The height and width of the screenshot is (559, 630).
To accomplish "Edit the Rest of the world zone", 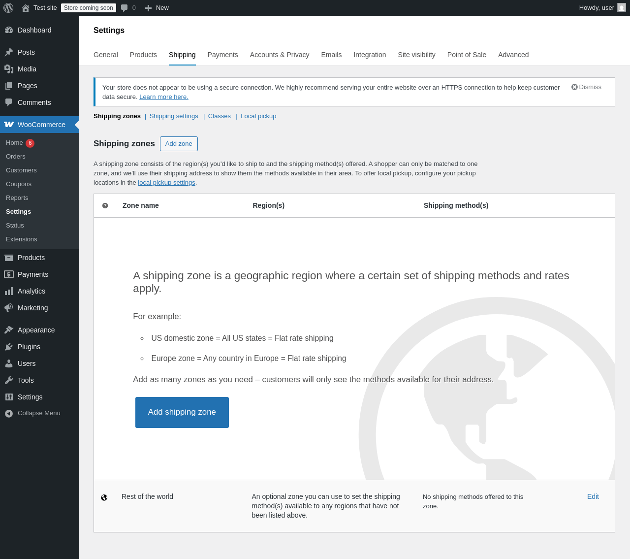I will click(x=593, y=496).
